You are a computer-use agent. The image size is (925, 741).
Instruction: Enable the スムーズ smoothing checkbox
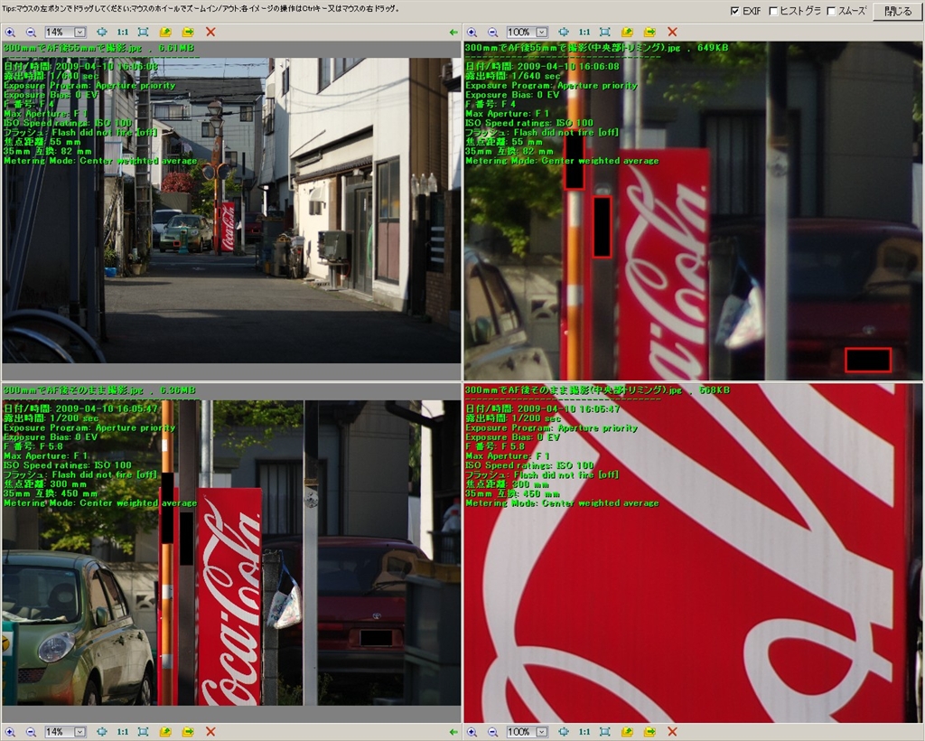tap(831, 11)
